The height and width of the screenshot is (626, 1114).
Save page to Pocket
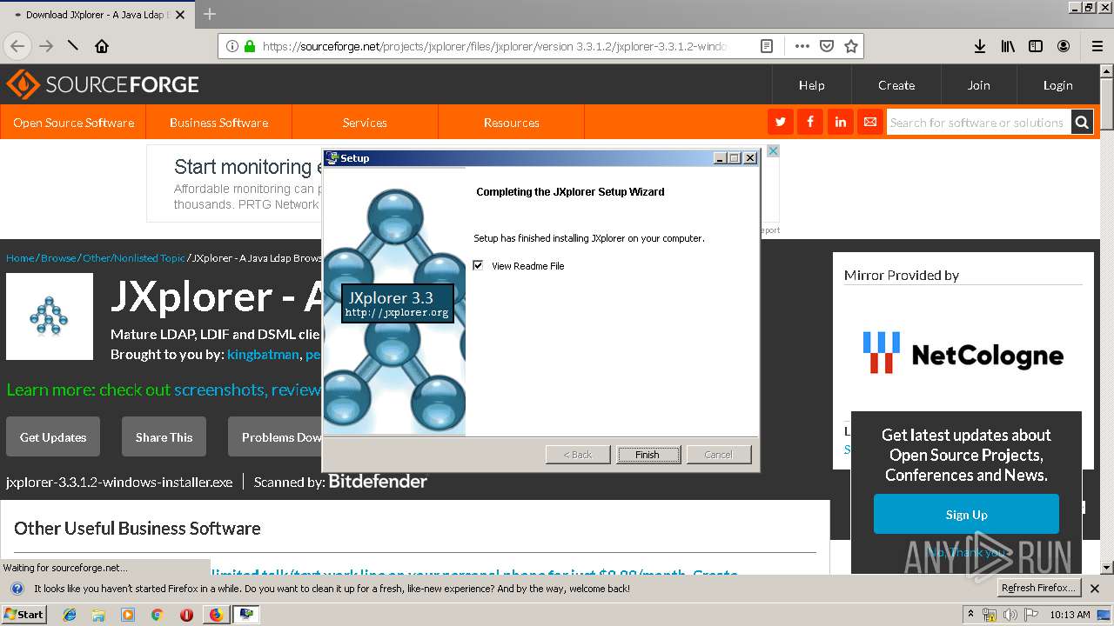(827, 46)
